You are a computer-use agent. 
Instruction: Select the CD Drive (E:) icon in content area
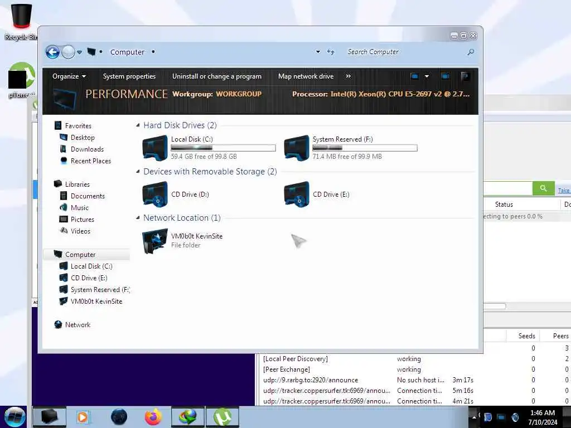tap(297, 194)
